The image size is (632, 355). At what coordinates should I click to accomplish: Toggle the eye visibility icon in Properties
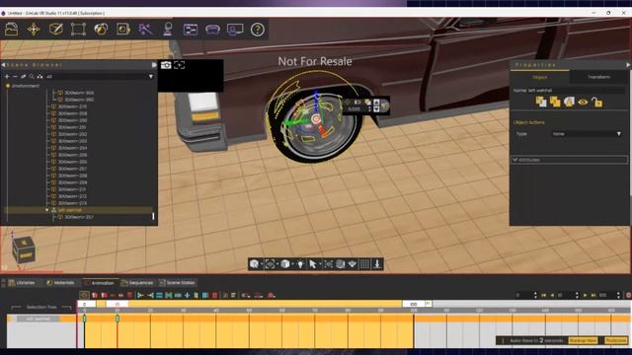(583, 103)
